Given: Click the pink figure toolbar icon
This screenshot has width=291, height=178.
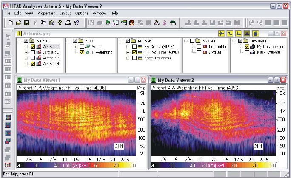Looking at the screenshot, I should pyautogui.click(x=165, y=23).
